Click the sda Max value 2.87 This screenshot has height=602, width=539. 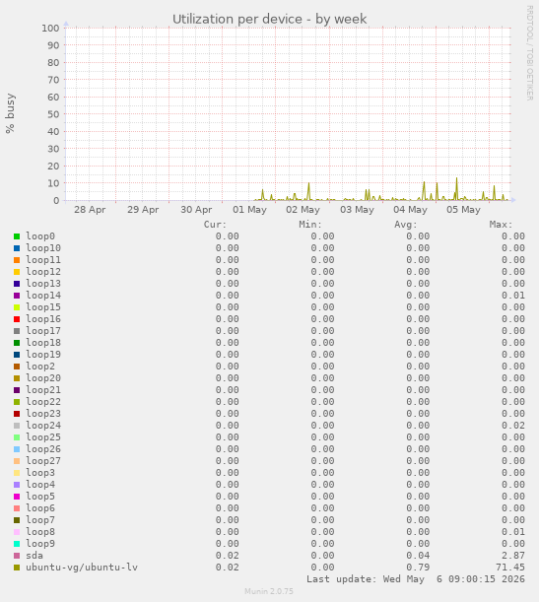click(x=513, y=556)
